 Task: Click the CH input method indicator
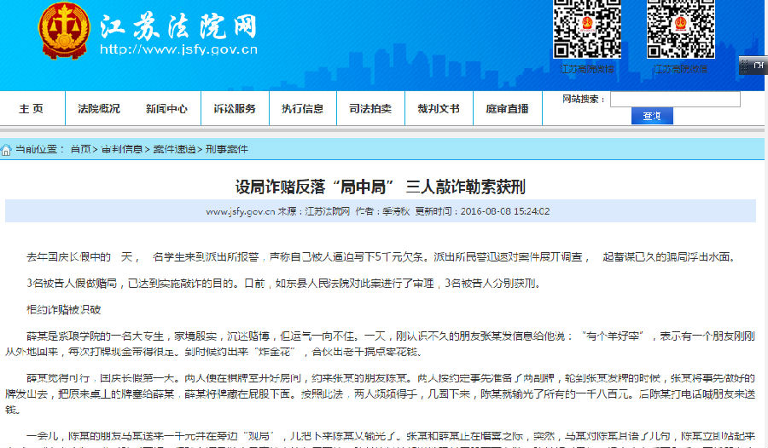753,65
